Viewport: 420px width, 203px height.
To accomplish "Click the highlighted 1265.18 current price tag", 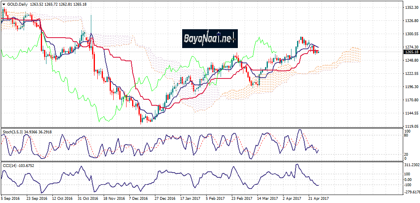I will pos(412,52).
